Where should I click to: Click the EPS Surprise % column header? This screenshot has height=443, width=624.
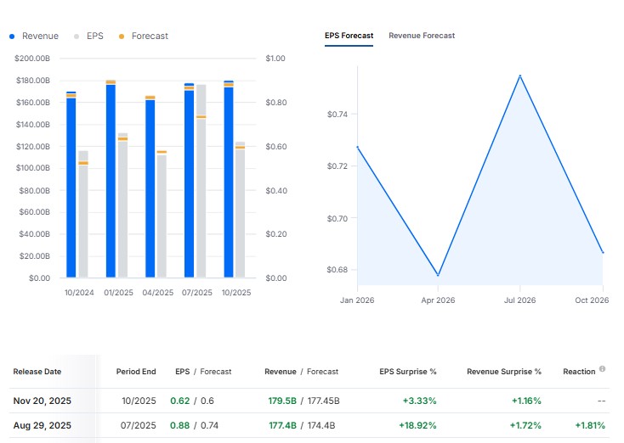pos(407,372)
